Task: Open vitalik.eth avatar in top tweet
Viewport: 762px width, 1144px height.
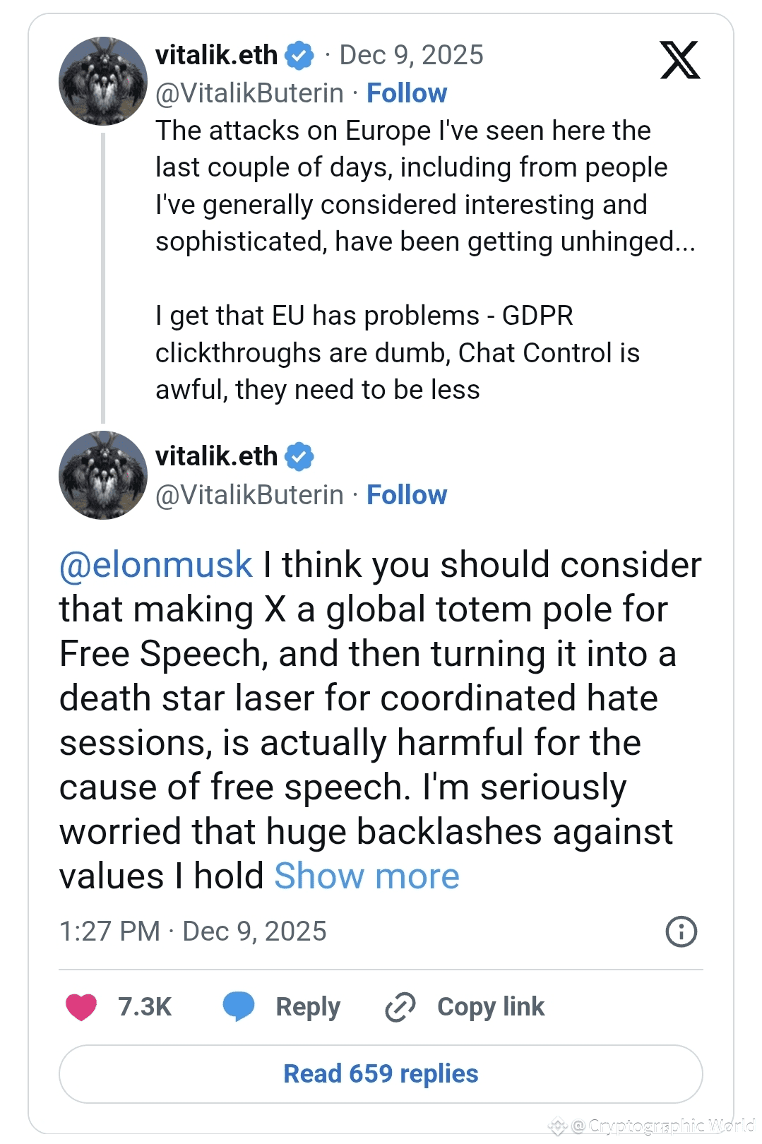Action: [103, 81]
